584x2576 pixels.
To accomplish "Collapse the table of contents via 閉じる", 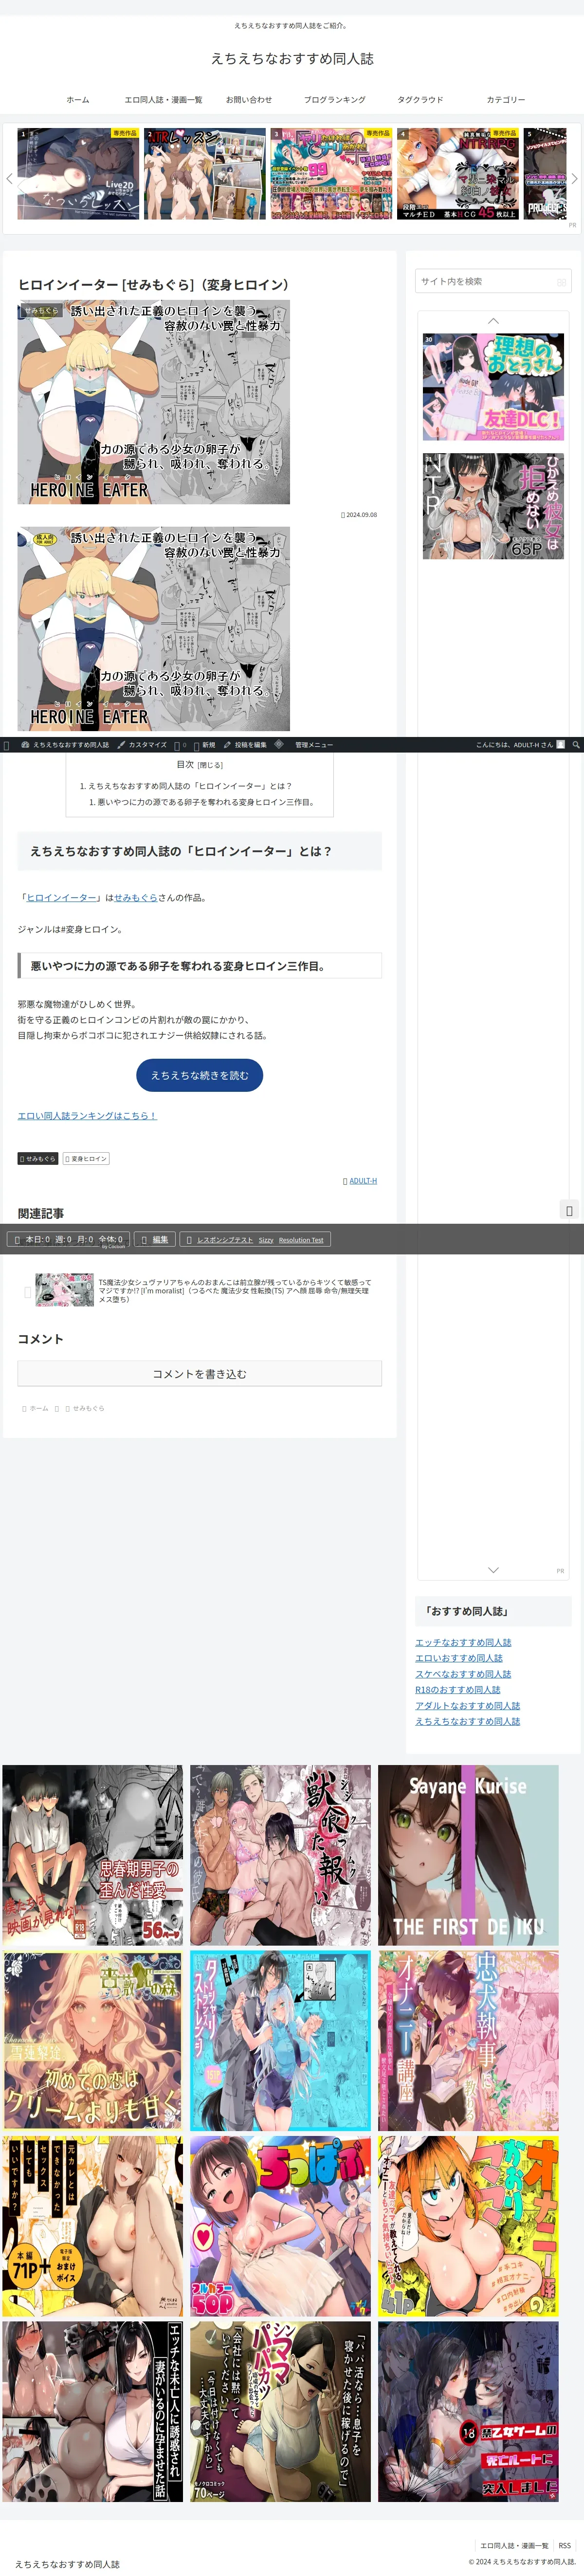I will coord(210,765).
